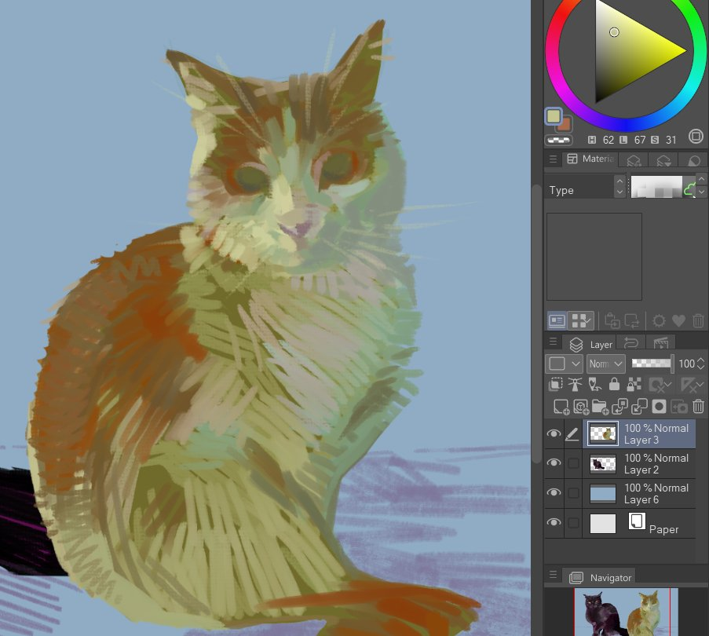
Task: Open the Animation cels clapperboard tab
Action: click(x=661, y=343)
